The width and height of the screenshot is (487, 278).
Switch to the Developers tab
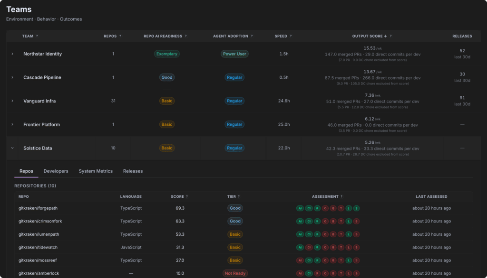click(56, 171)
